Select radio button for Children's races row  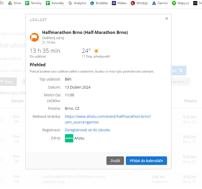click(1, 179)
